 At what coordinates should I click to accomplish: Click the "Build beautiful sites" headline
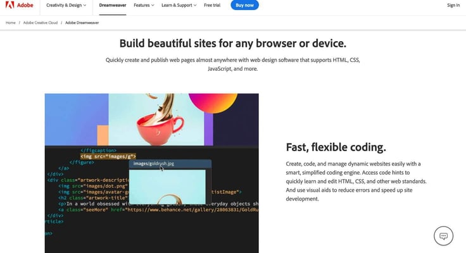[233, 44]
